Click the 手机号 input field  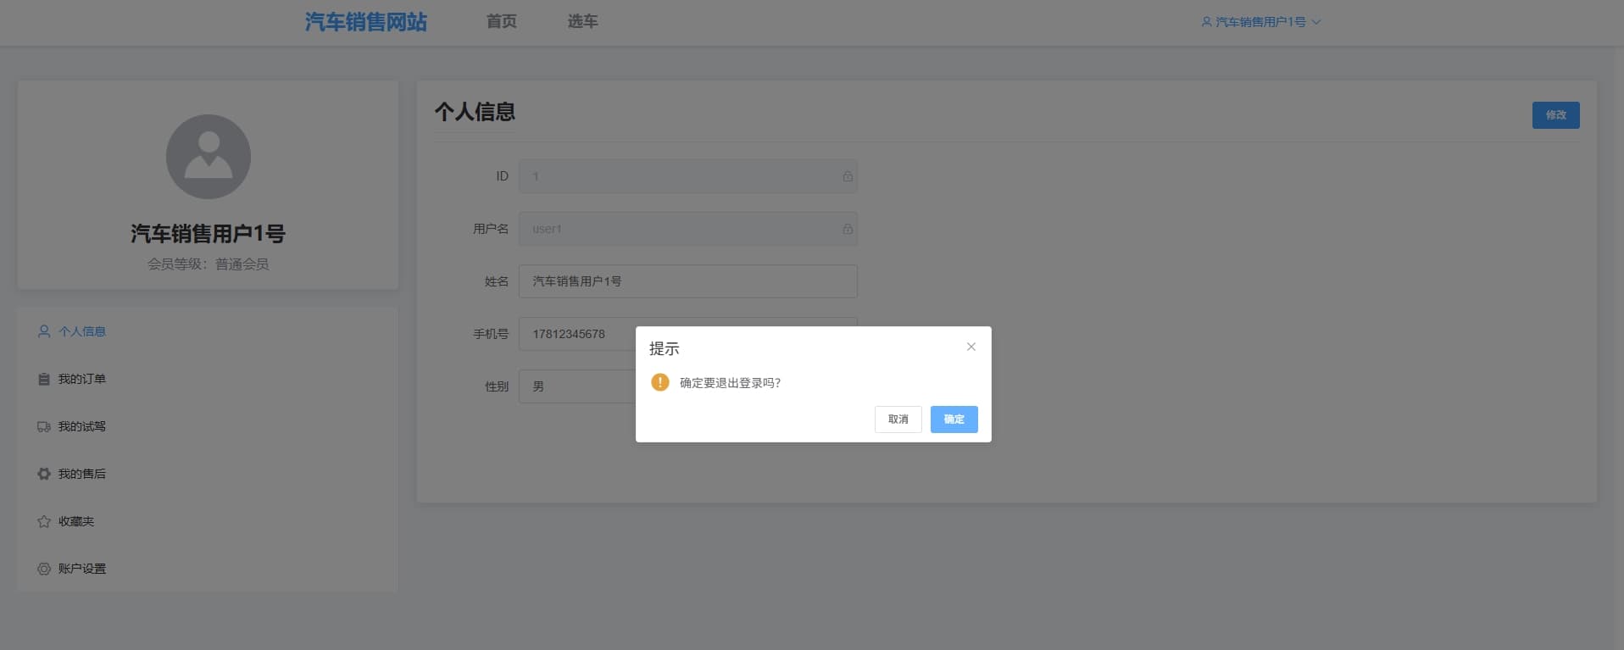(576, 334)
